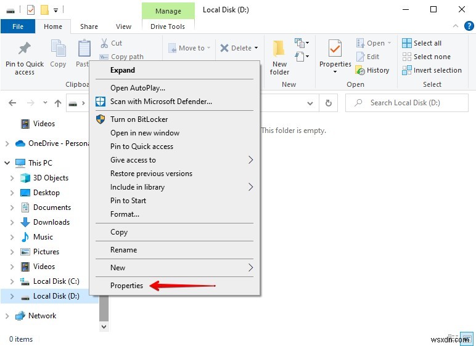Click Copy in the context menu
The width and height of the screenshot is (476, 346).
point(175,232)
